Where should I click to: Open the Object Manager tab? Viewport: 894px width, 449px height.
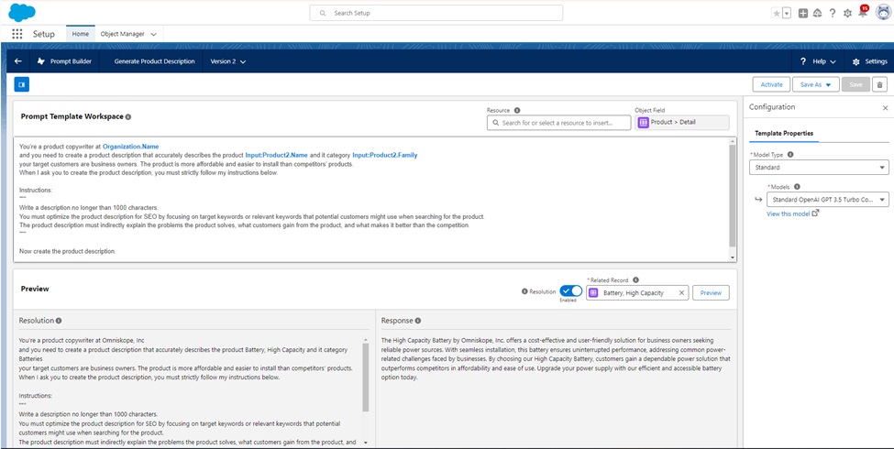(122, 34)
